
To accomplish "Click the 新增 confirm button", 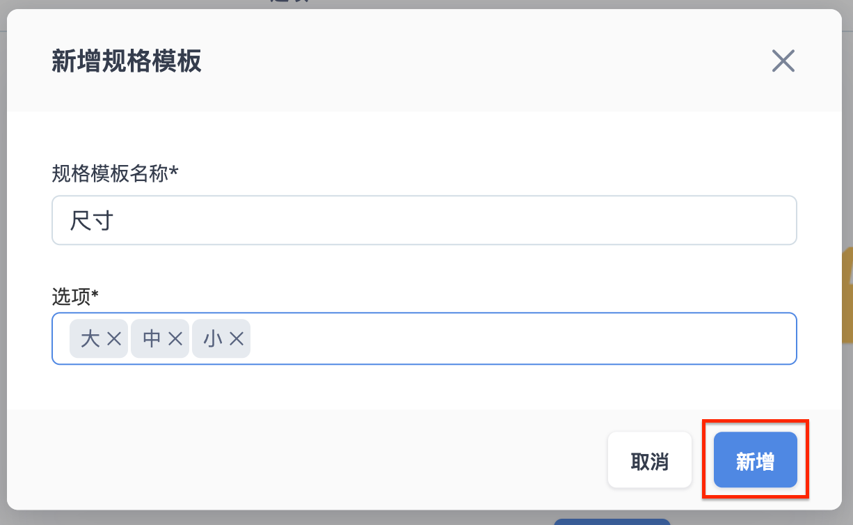I will 756,460.
